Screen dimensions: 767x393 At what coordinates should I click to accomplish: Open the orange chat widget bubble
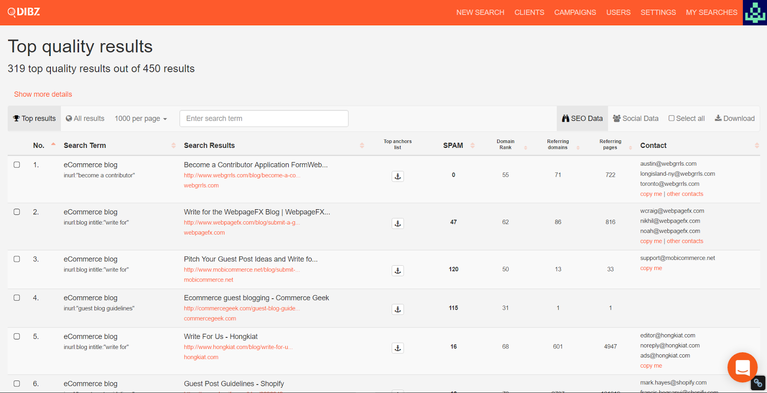click(742, 367)
